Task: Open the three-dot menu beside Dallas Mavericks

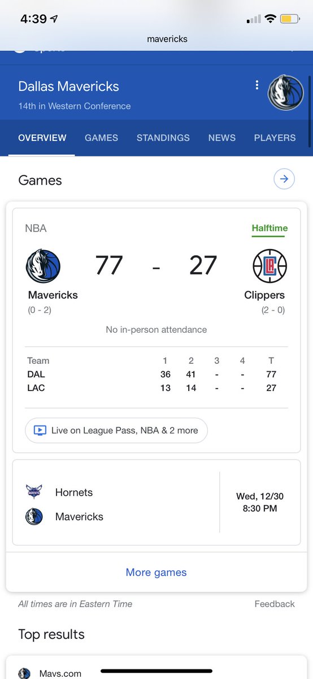Action: [257, 85]
